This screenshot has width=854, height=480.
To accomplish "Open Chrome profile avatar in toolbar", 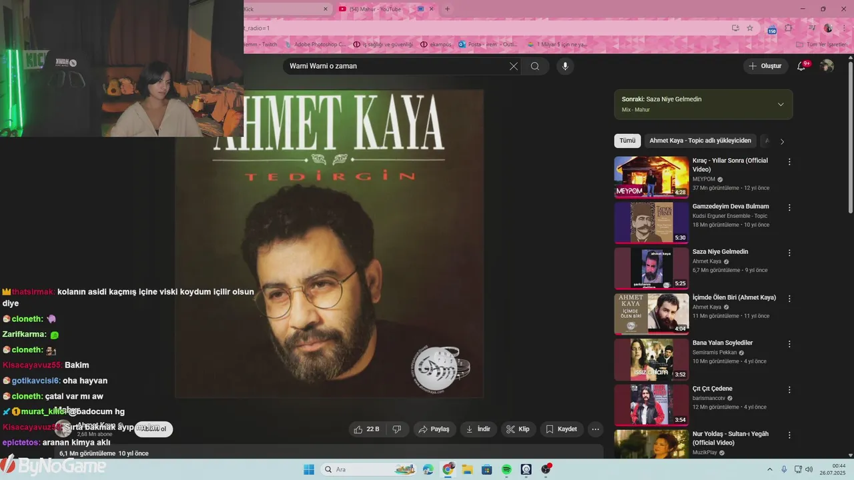I will [828, 28].
